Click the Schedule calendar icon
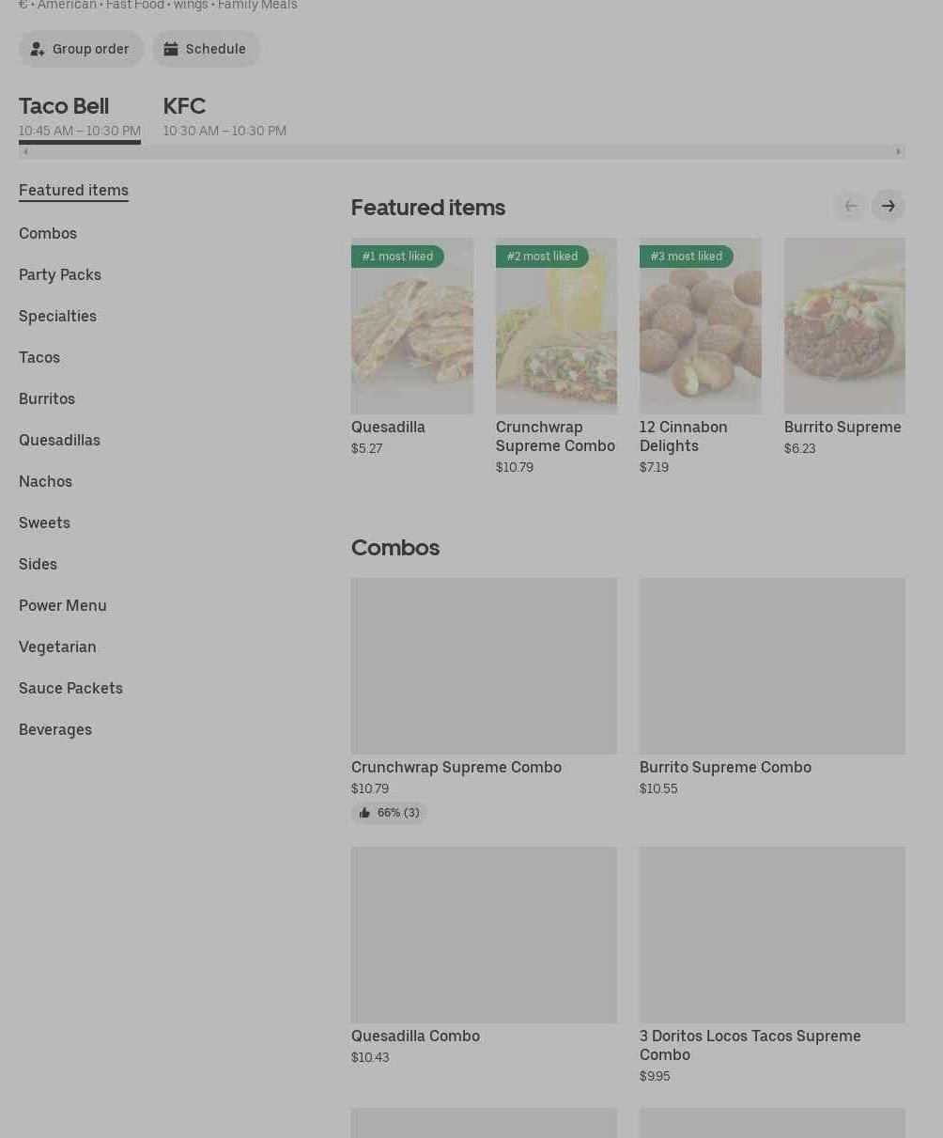 click(x=171, y=49)
